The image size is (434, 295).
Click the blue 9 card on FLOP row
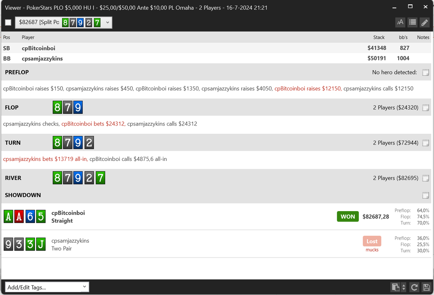[x=78, y=108]
